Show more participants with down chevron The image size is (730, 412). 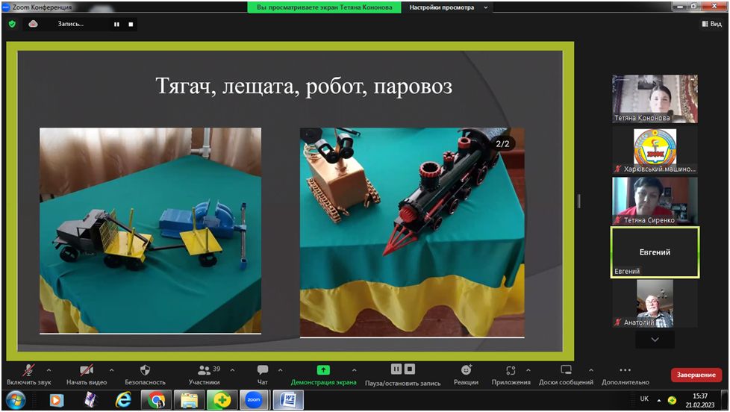(x=655, y=340)
